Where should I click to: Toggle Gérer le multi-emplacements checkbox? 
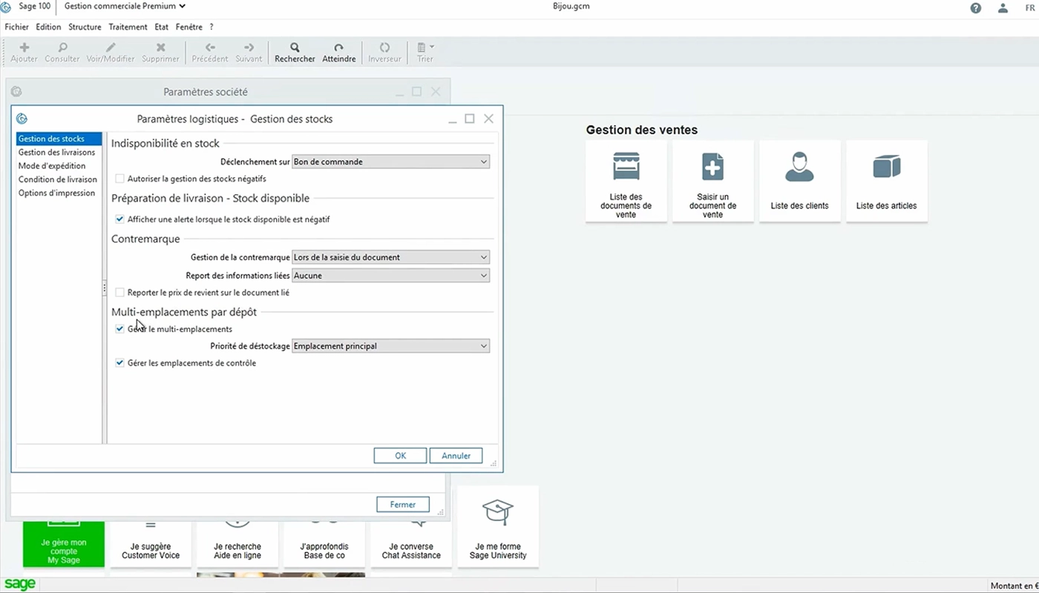(119, 329)
